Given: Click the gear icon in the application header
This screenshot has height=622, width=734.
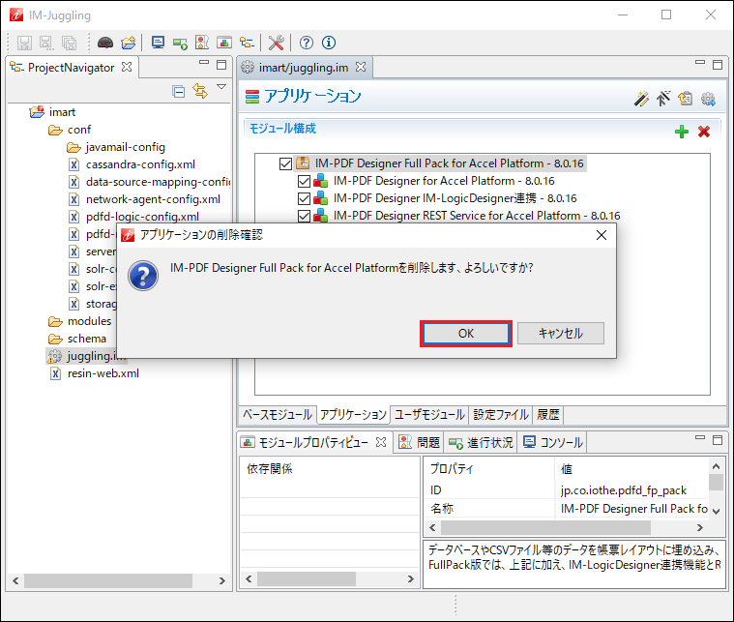Looking at the screenshot, I should (x=708, y=99).
